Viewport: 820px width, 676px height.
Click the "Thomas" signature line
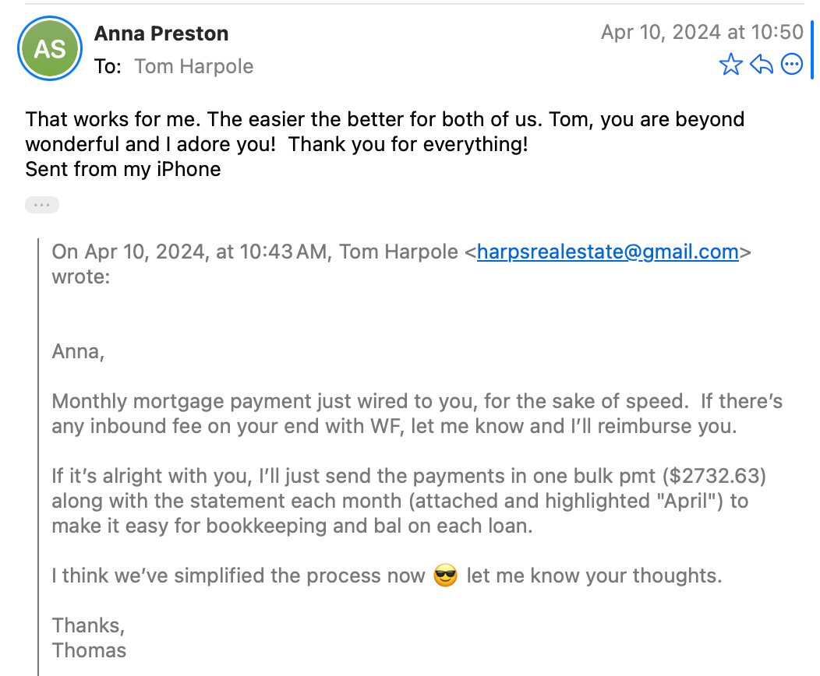click(x=89, y=650)
